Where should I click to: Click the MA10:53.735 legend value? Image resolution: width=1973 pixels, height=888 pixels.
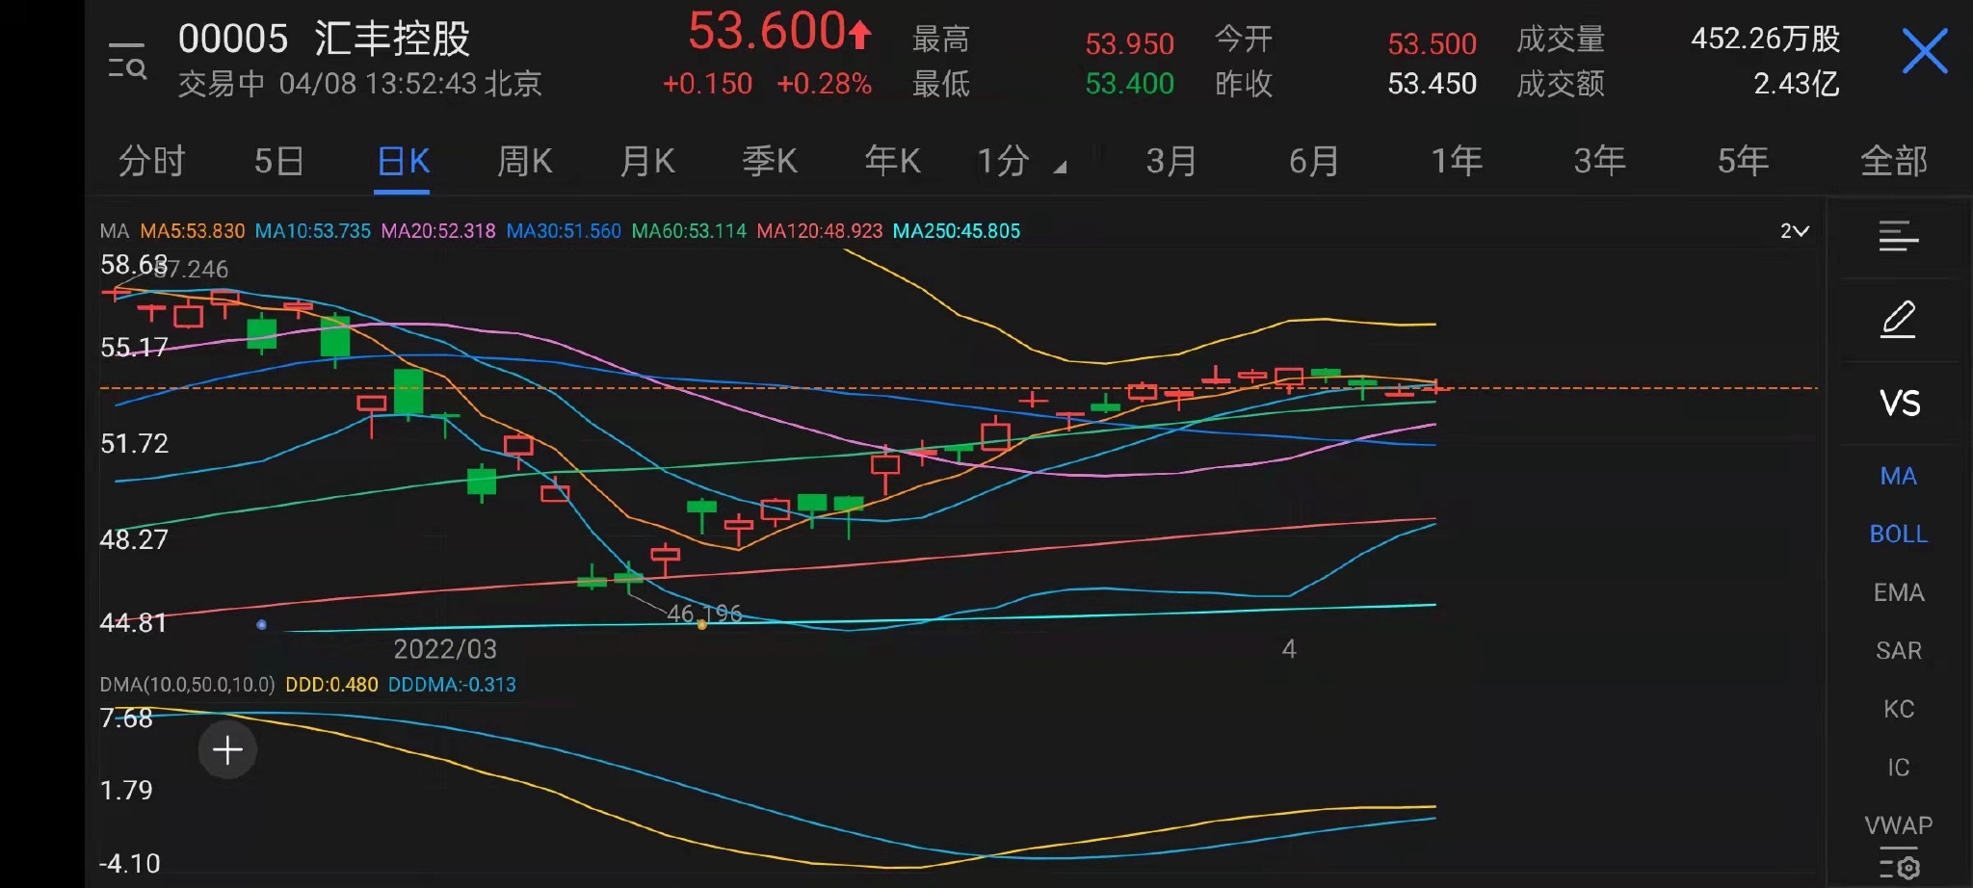click(x=313, y=231)
